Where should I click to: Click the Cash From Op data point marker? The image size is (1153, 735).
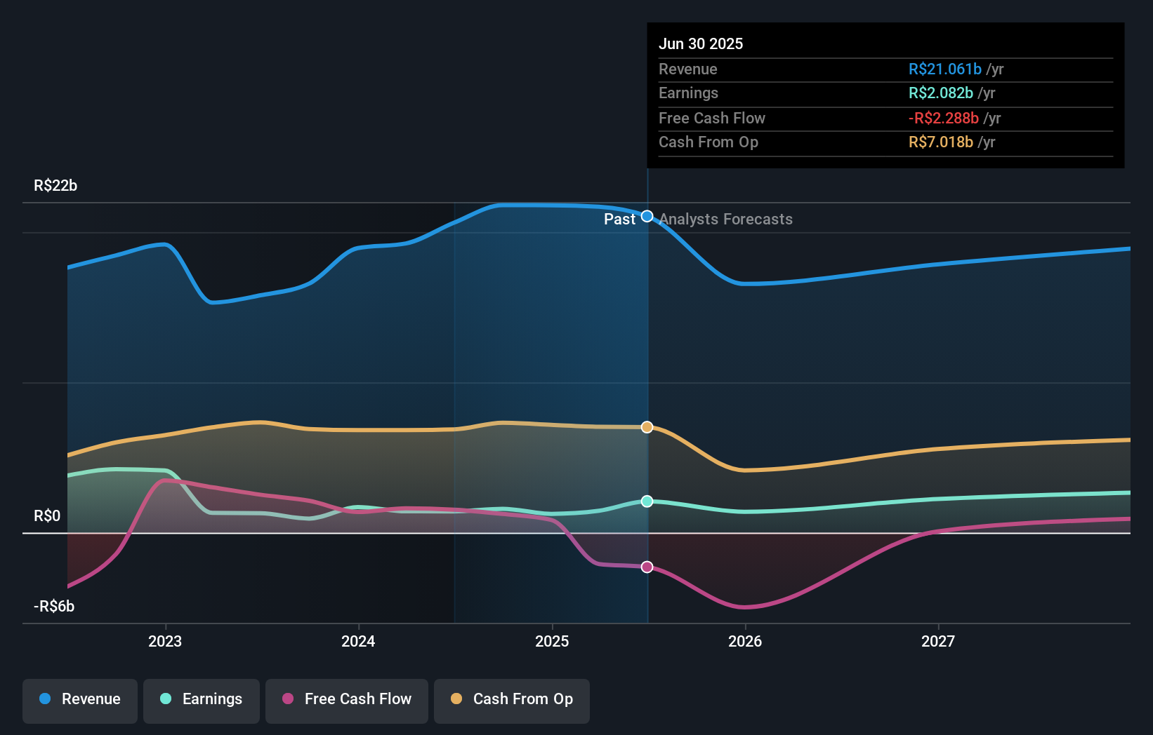(647, 426)
